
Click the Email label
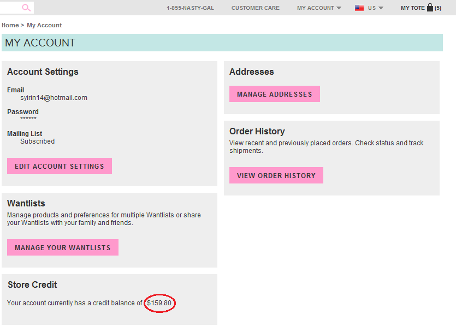pos(15,90)
